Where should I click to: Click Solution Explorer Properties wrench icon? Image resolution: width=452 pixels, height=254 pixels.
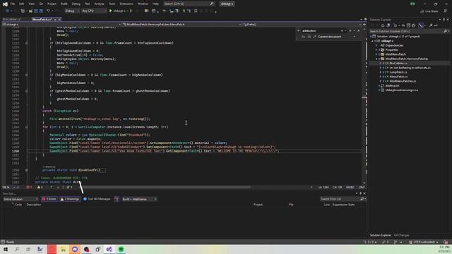tap(431, 25)
